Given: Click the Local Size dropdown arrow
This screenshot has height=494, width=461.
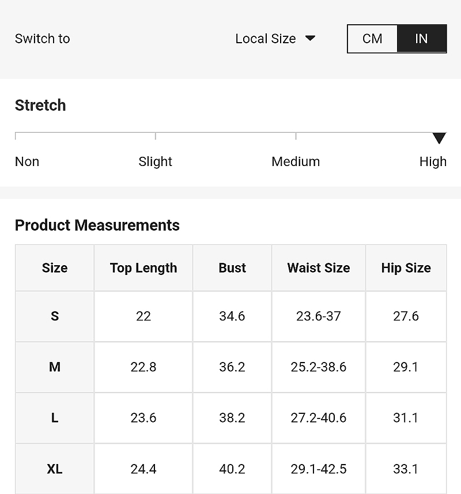Looking at the screenshot, I should click(x=310, y=38).
